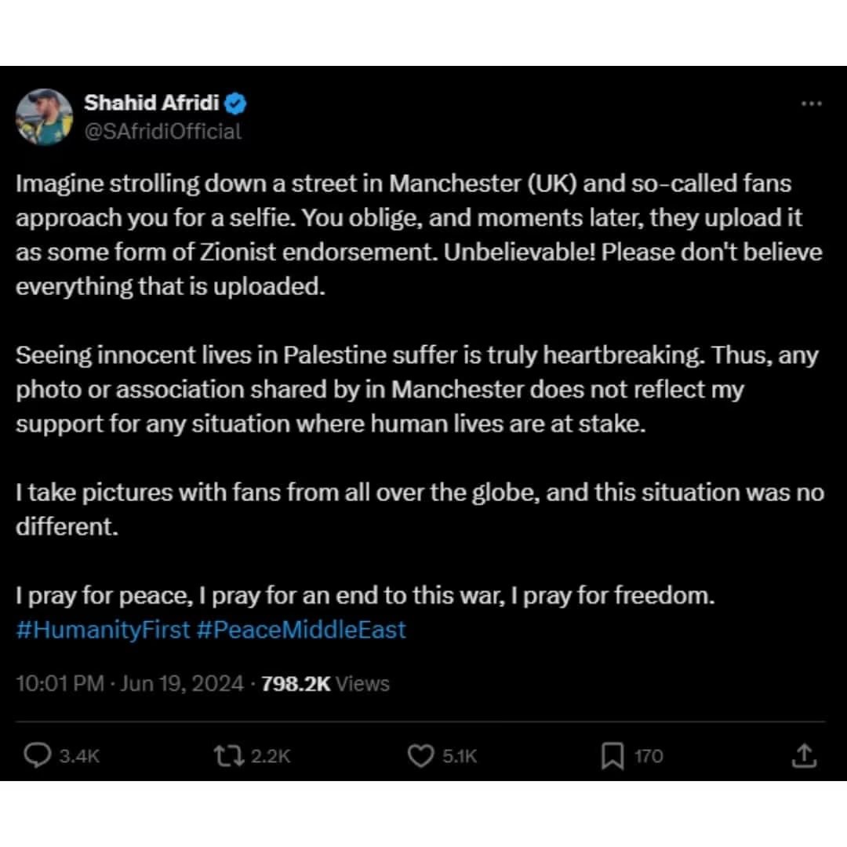The image size is (847, 847).
Task: Click the Shahid Afridi display name
Action: (151, 103)
